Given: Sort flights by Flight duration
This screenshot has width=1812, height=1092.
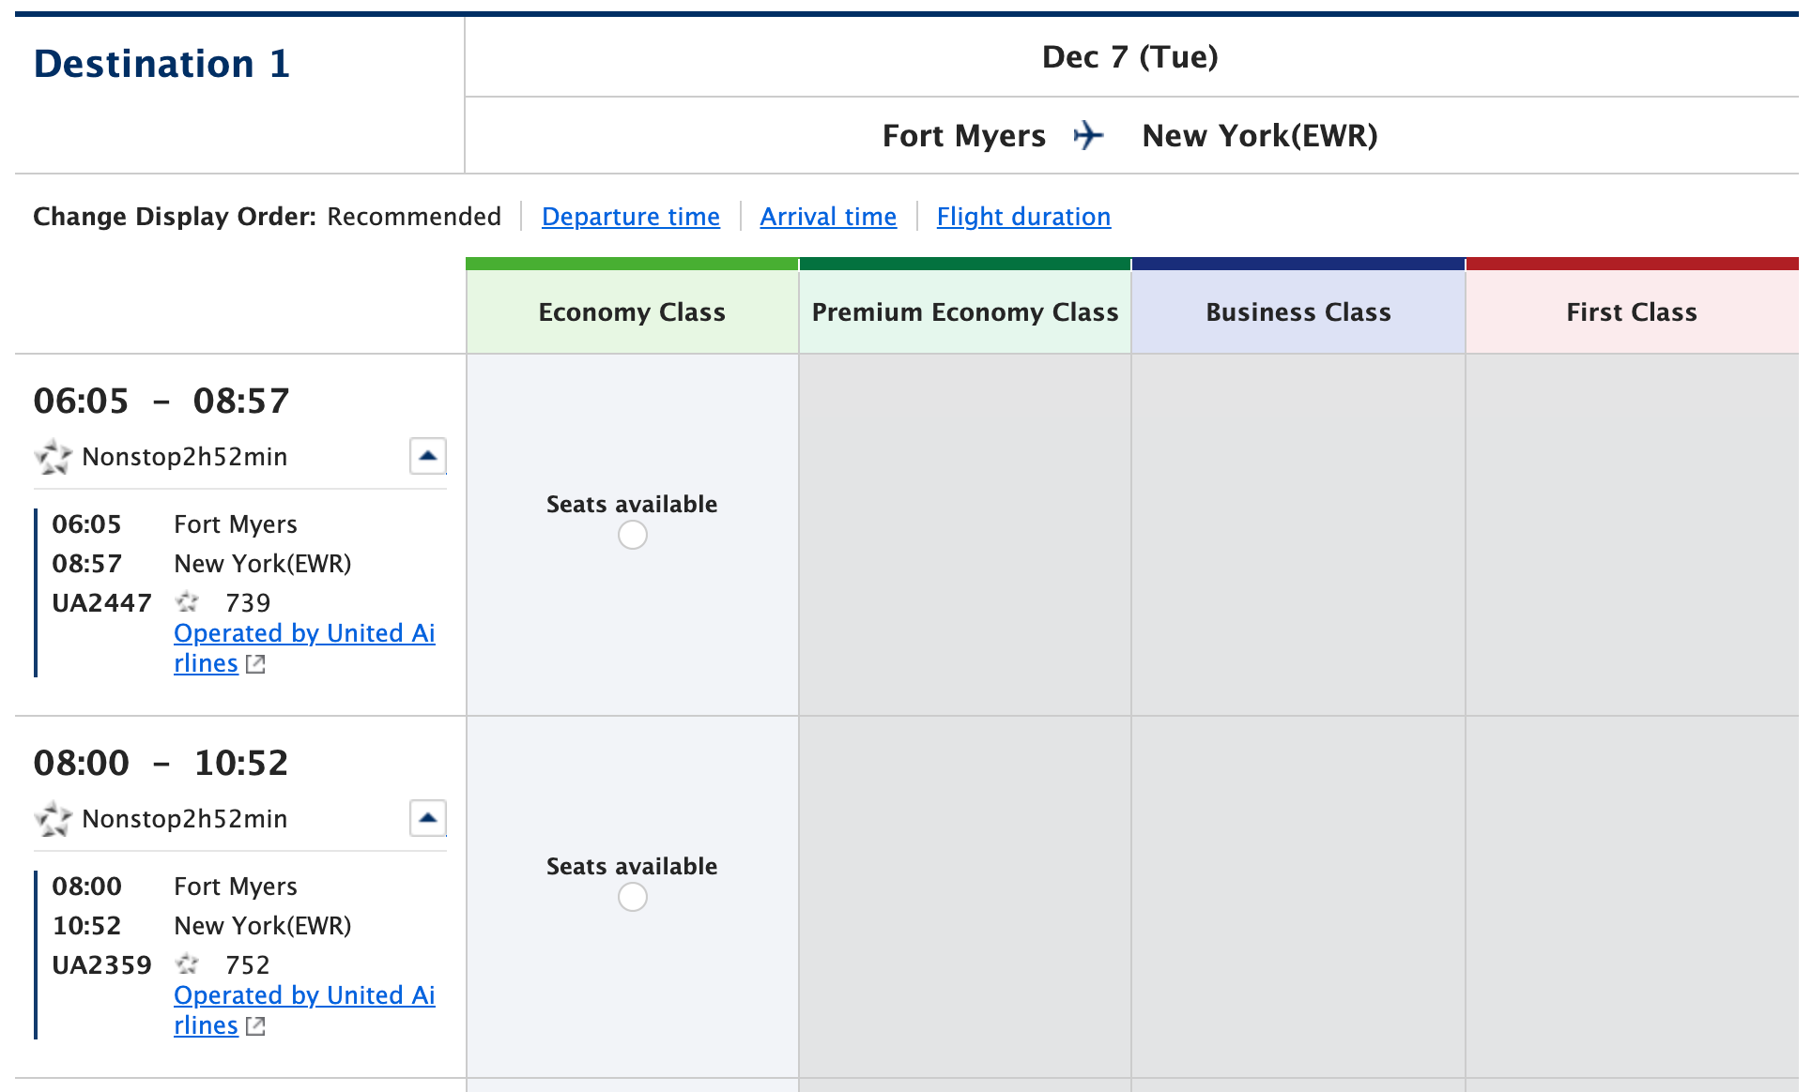Looking at the screenshot, I should tap(1023, 217).
